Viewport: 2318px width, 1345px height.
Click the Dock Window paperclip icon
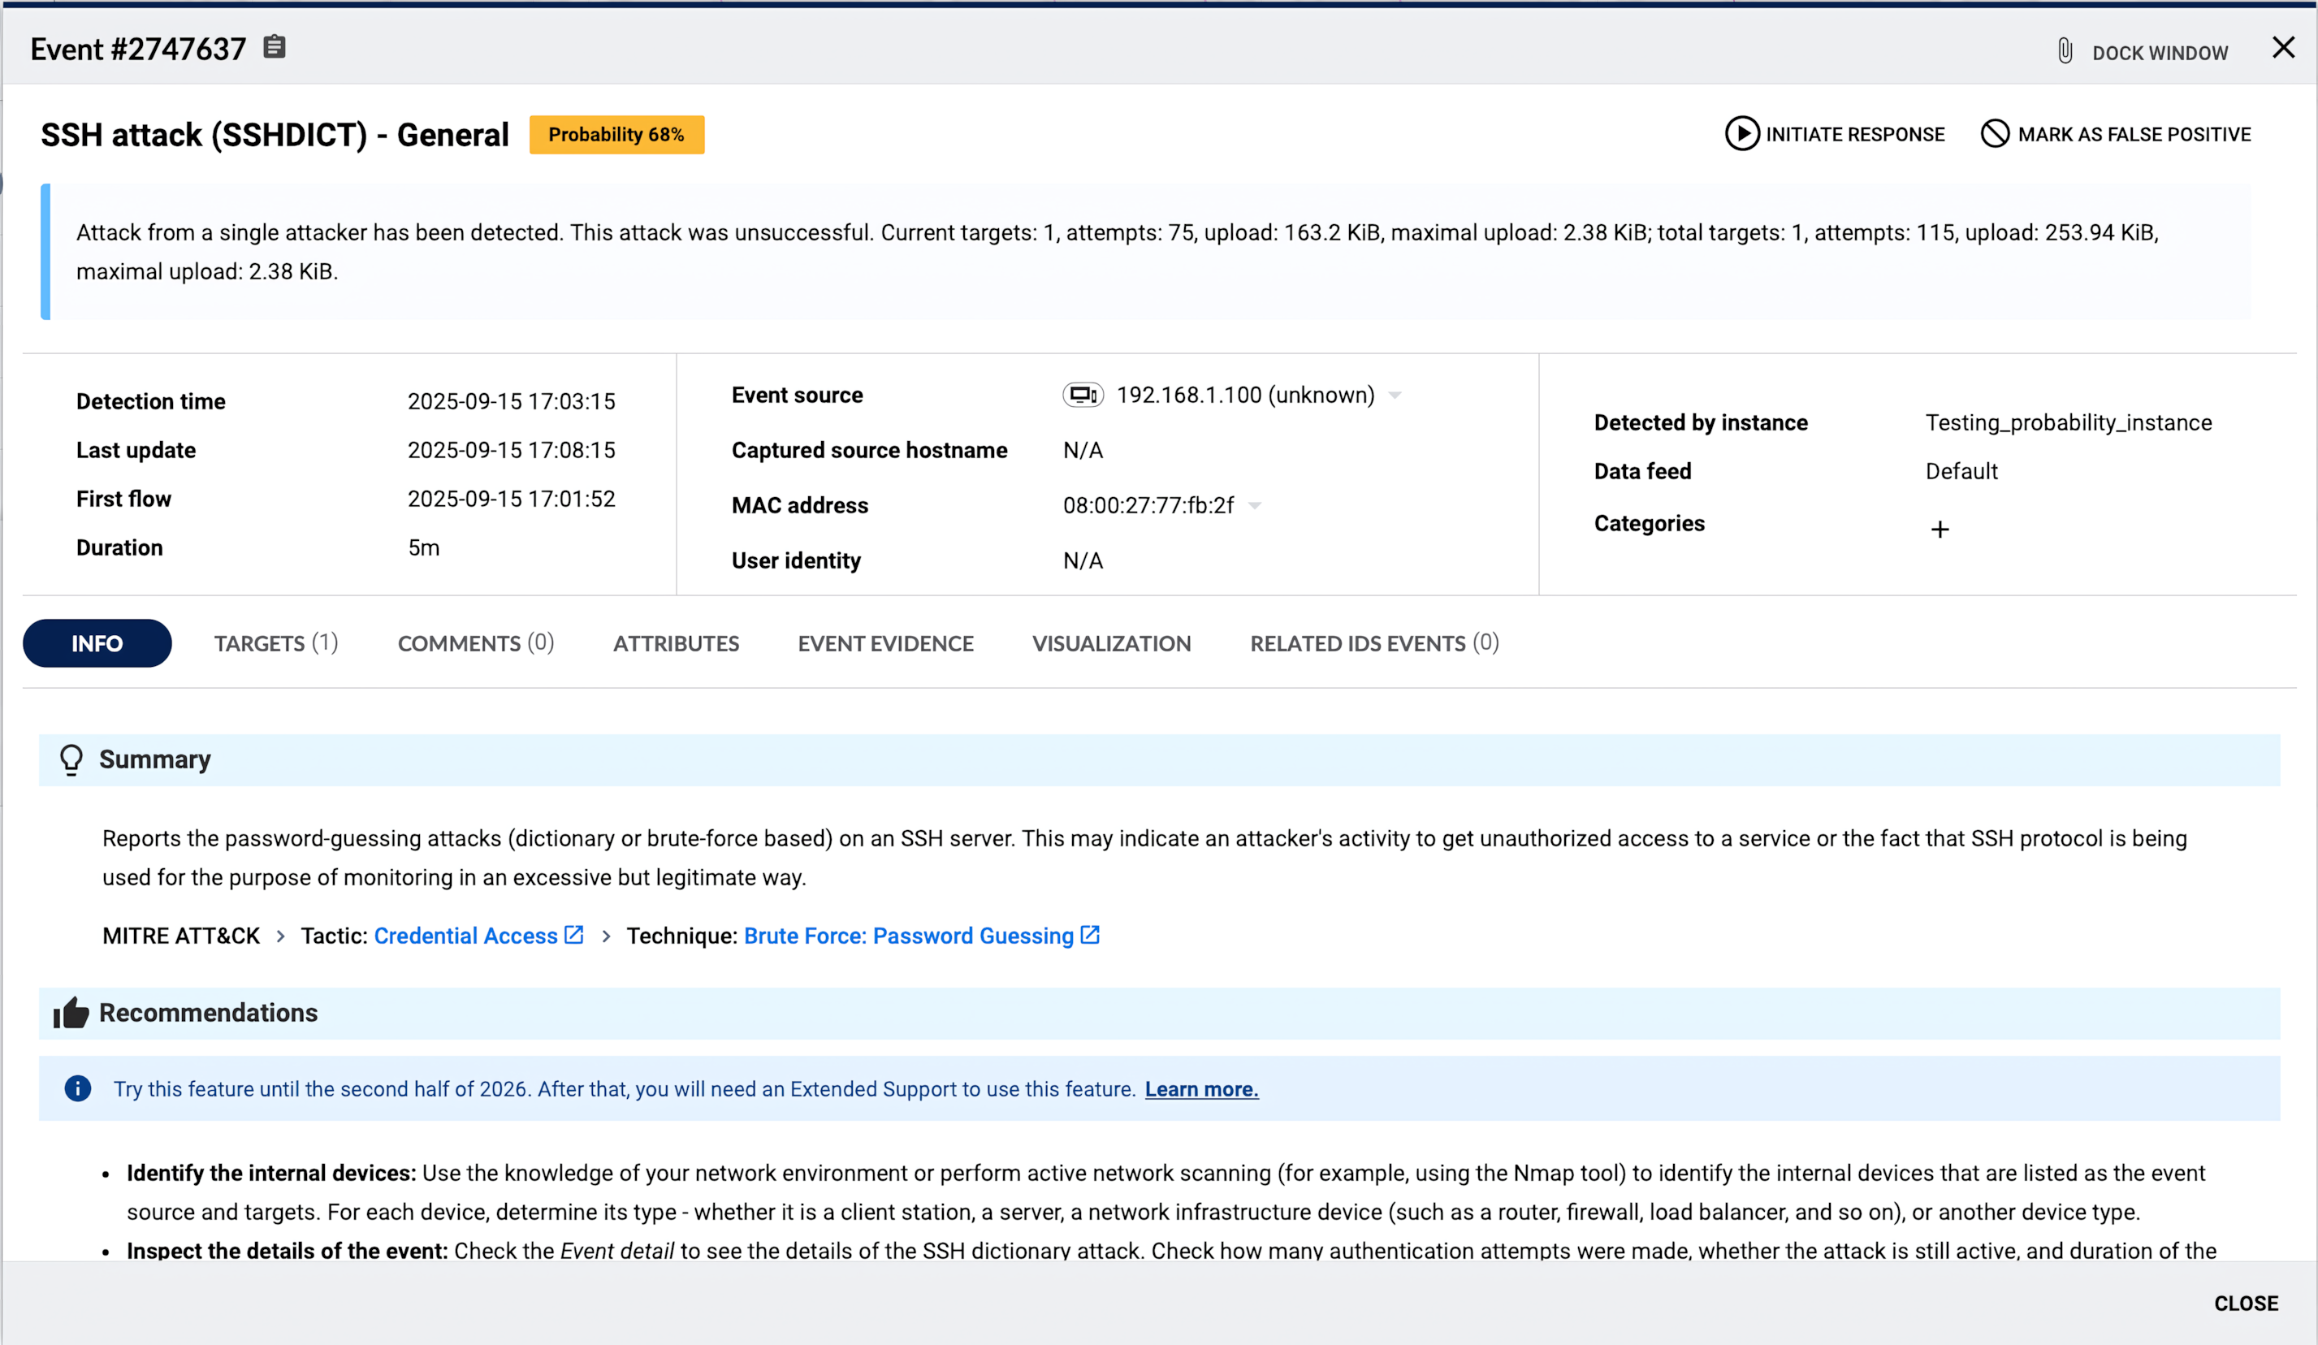[x=2065, y=51]
